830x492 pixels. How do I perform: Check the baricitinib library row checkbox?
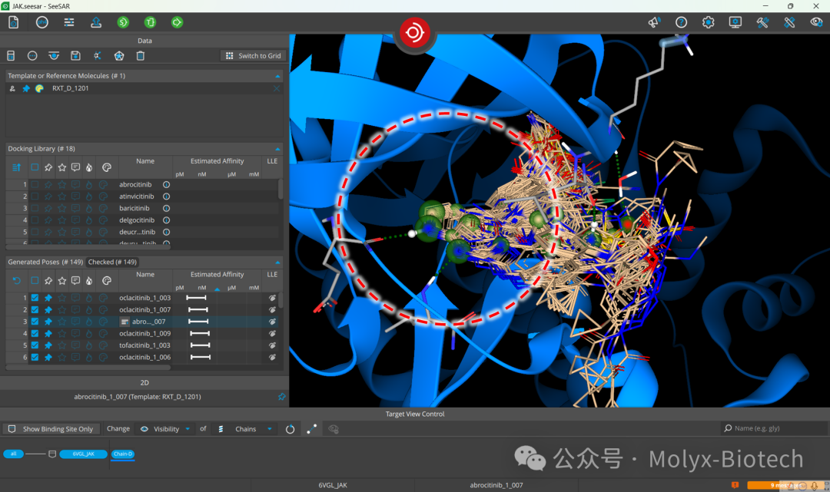35,208
